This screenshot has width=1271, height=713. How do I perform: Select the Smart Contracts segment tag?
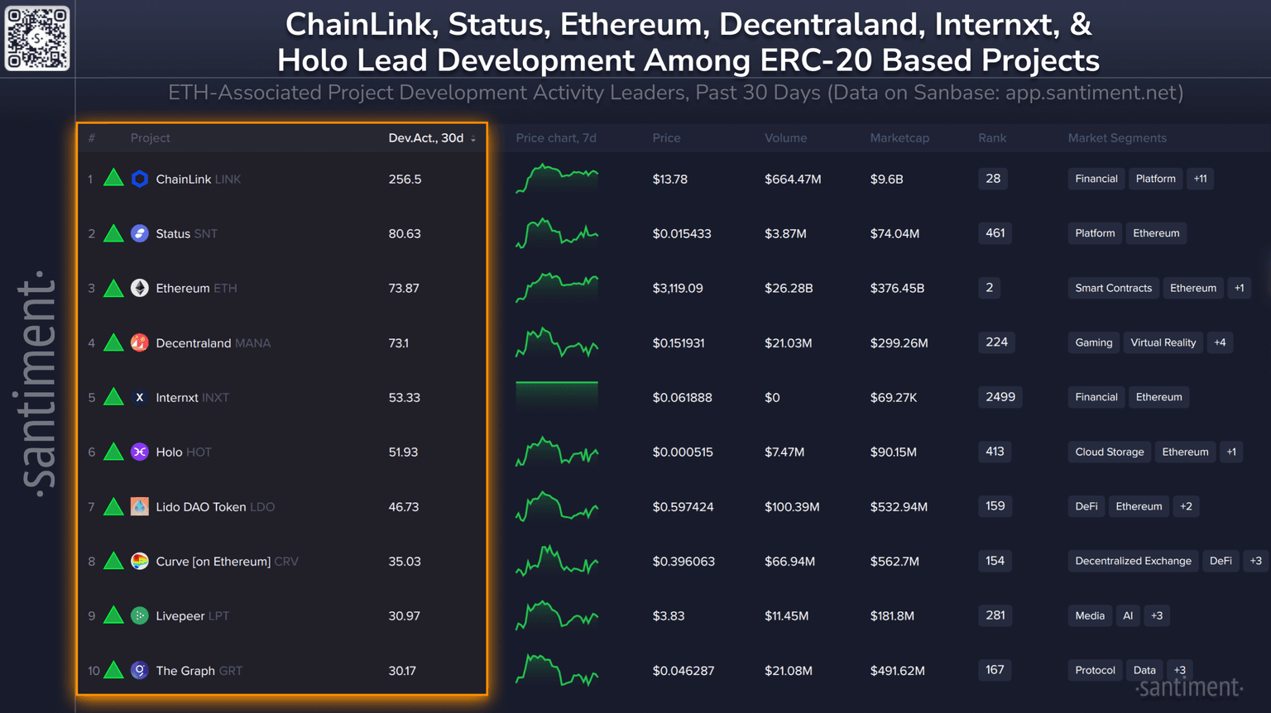[1113, 288]
